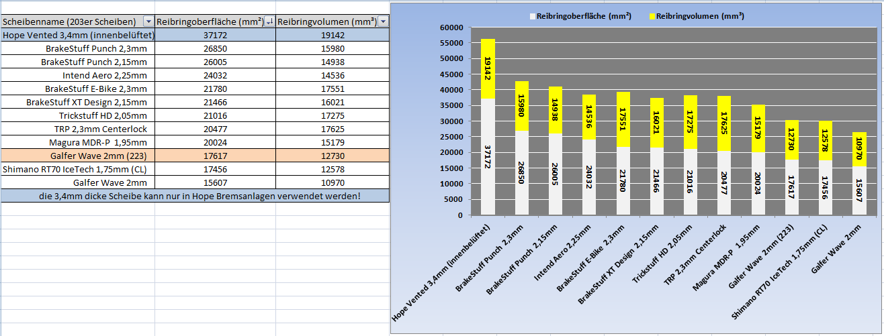Select the note row about Hope Bremsanlagen
Image resolution: width=884 pixels, height=336 pixels.
[x=195, y=196]
